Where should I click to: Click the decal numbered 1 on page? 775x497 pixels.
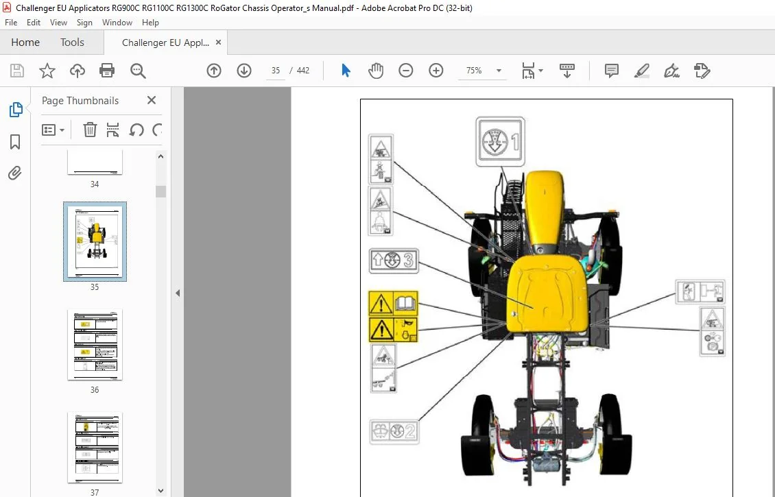click(x=500, y=141)
